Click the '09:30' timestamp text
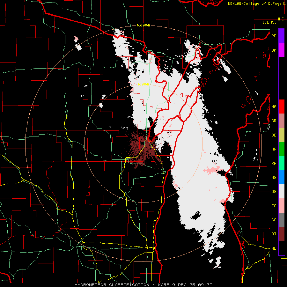Image resolution: width=287 pixels, height=287 pixels. [205, 285]
